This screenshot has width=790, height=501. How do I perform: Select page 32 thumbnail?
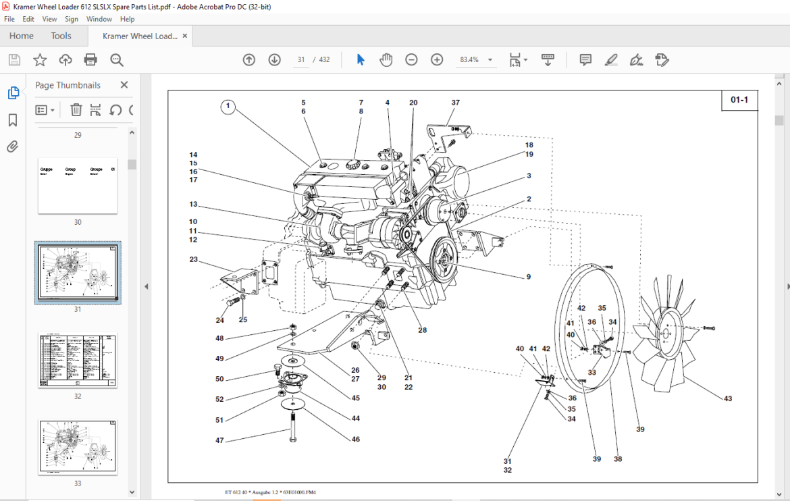click(78, 360)
